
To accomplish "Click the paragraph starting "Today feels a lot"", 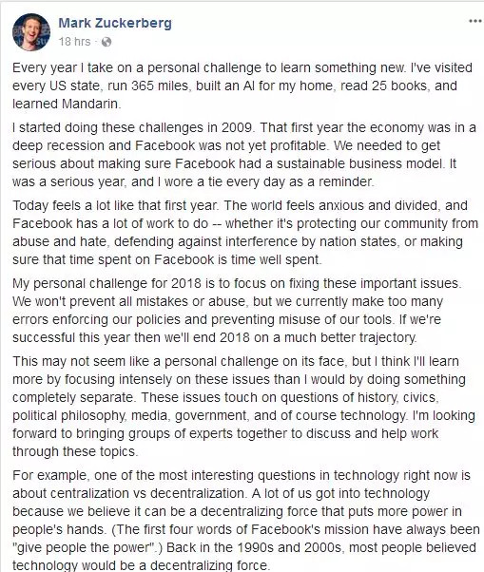I will pos(245,233).
